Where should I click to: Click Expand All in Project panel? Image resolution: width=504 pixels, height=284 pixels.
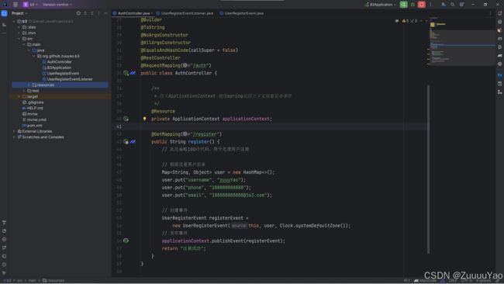pos(85,13)
